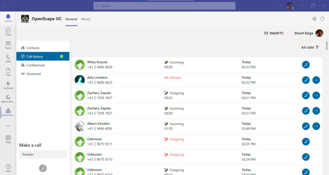Click the 01:35 call duration

[x=168, y=129]
